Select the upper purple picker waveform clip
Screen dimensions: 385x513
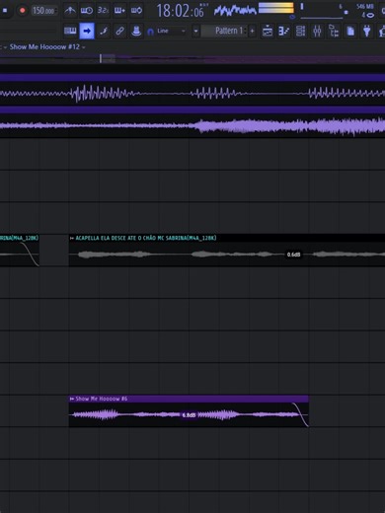point(192,90)
